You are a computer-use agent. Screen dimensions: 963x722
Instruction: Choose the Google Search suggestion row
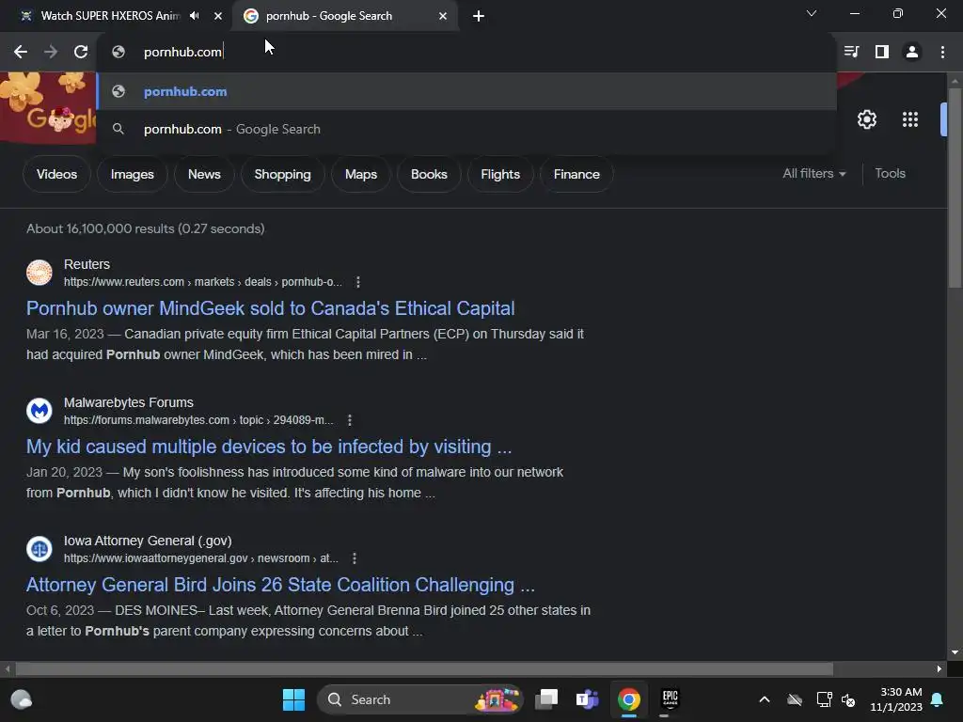[x=466, y=129]
